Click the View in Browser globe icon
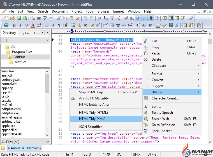The image size is (213, 157). pos(6,25)
